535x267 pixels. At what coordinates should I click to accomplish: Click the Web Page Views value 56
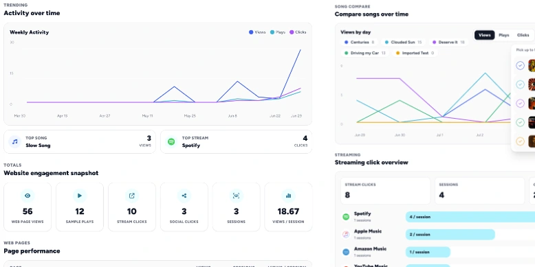pyautogui.click(x=28, y=211)
